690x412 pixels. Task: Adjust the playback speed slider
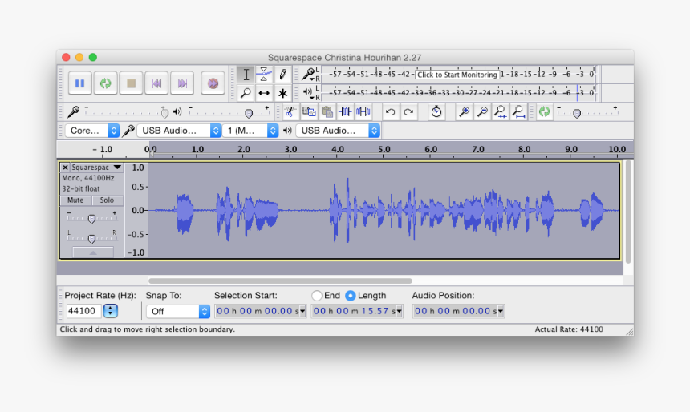[577, 114]
